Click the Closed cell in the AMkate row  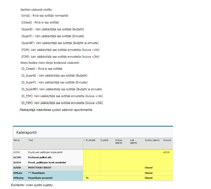click(148, 173)
